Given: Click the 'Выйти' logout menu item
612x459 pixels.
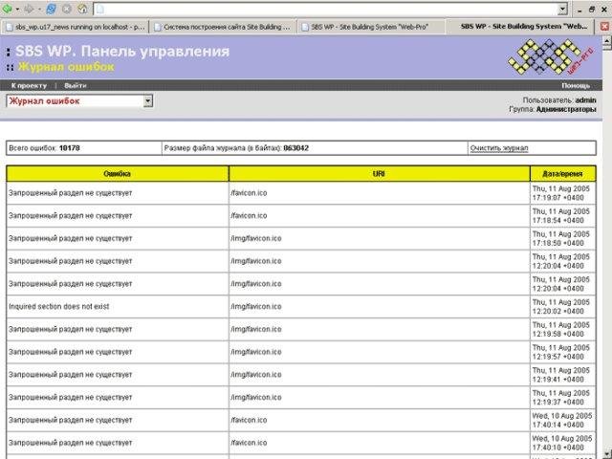Looking at the screenshot, I should [x=76, y=85].
